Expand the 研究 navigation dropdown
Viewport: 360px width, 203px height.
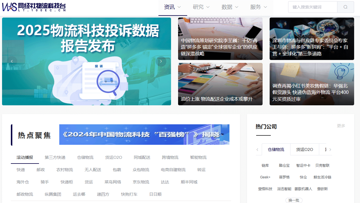pos(201,7)
